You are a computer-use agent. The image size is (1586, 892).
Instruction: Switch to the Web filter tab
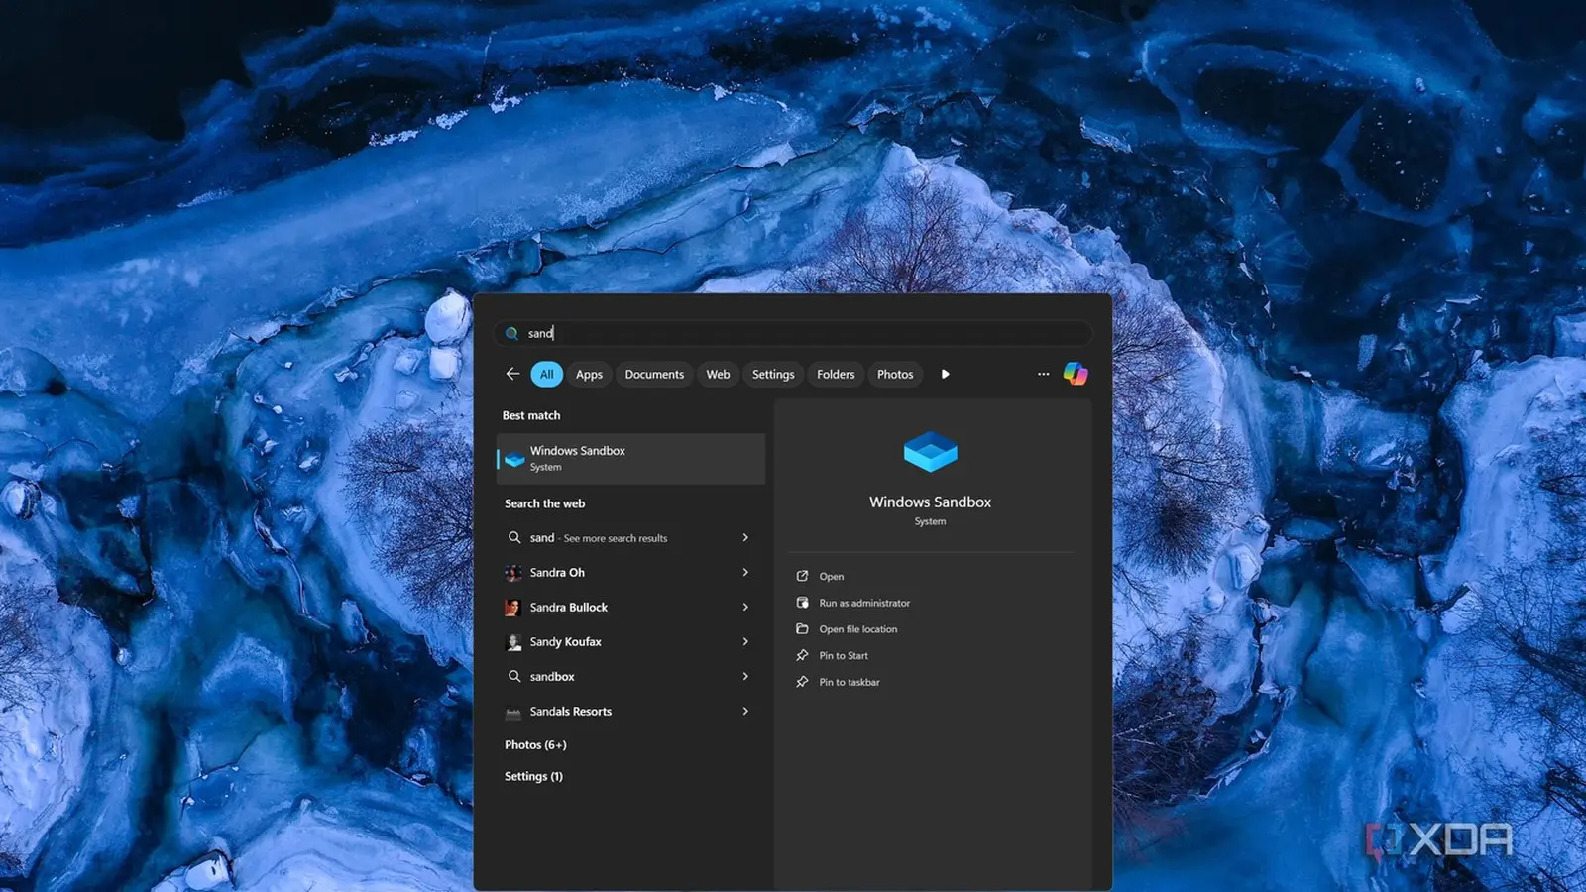tap(718, 374)
